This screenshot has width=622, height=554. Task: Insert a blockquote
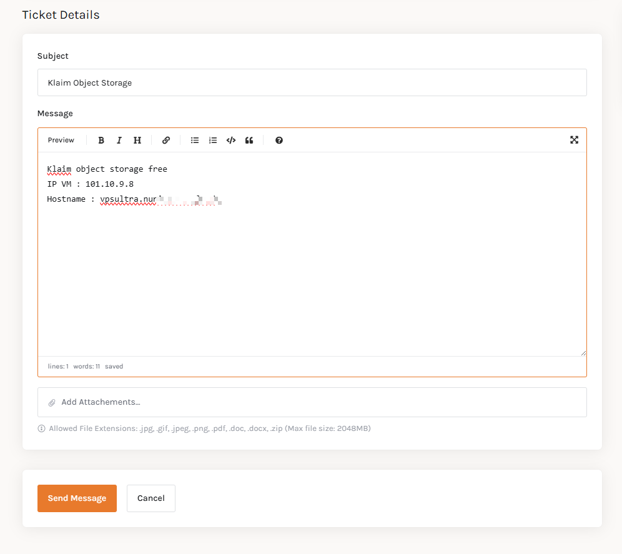pyautogui.click(x=249, y=140)
